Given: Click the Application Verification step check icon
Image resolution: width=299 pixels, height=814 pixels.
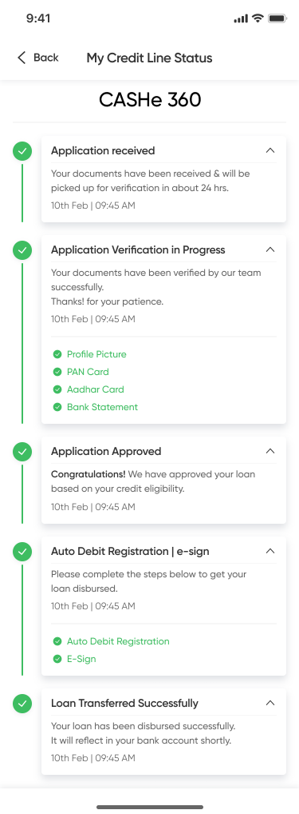Looking at the screenshot, I should (22, 250).
